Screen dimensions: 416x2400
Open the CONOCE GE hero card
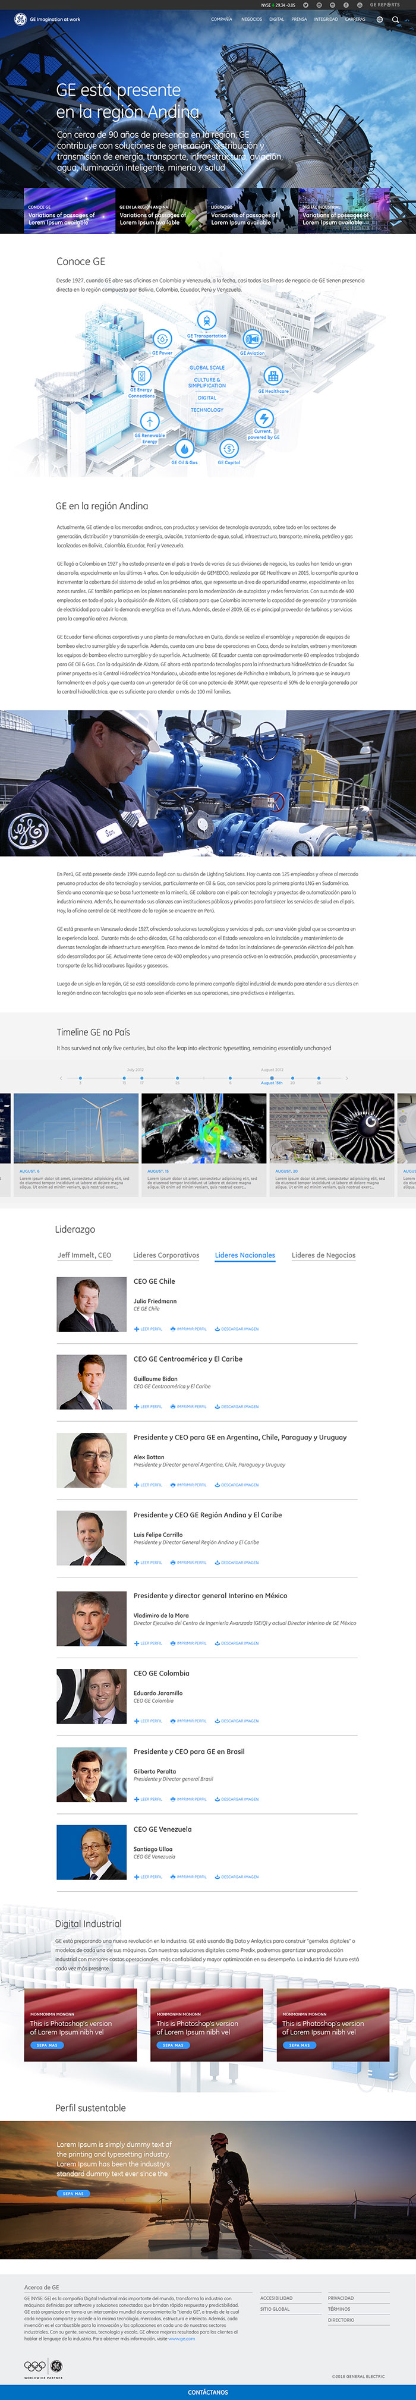point(69,210)
